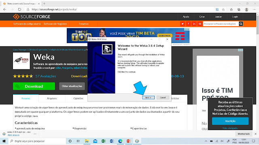Switch to the Arquivos tab
The height and width of the screenshot is (145, 259).
pos(52,98)
